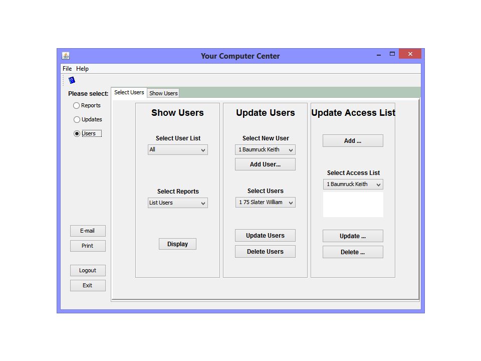
Task: Open the Select Reports dropdown
Action: pos(177,203)
